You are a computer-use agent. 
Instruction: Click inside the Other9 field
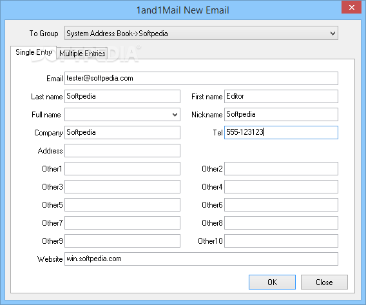point(122,241)
